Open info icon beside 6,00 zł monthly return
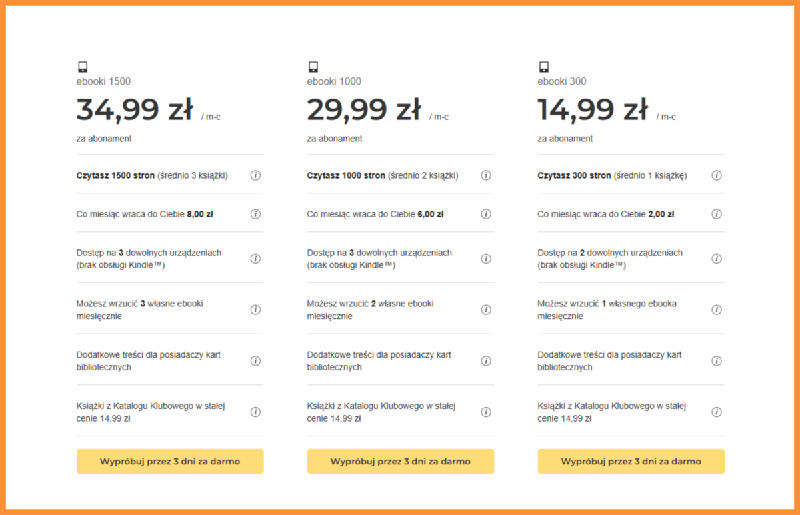 coord(486,214)
